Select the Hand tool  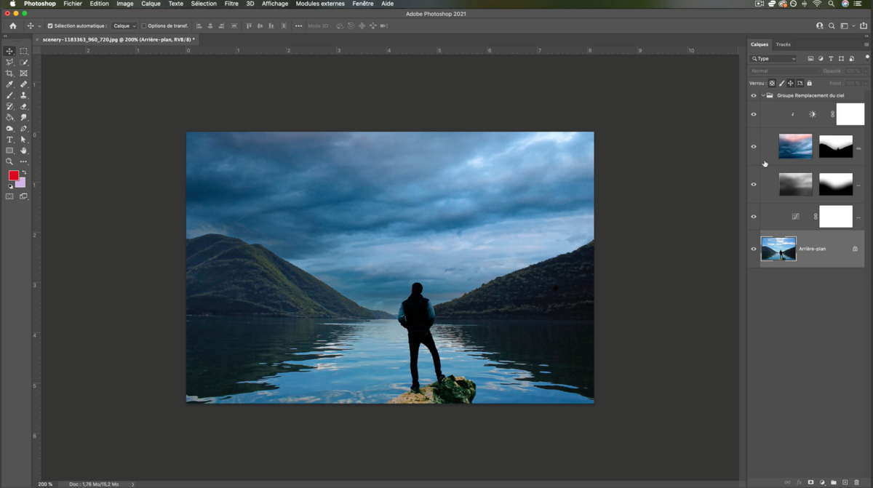(x=23, y=151)
